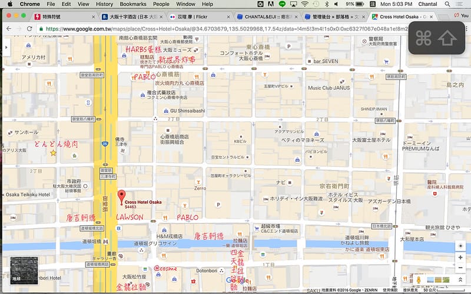Click the ナビ place marker icon

tap(290, 182)
